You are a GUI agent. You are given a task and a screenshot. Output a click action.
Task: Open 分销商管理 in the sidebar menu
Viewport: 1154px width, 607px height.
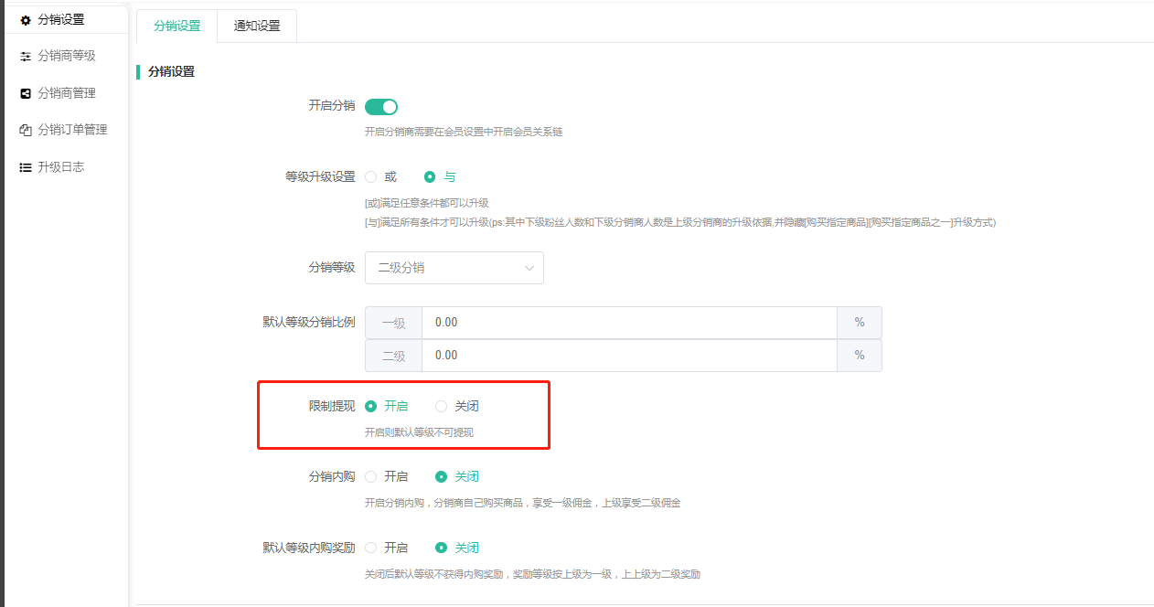[67, 93]
